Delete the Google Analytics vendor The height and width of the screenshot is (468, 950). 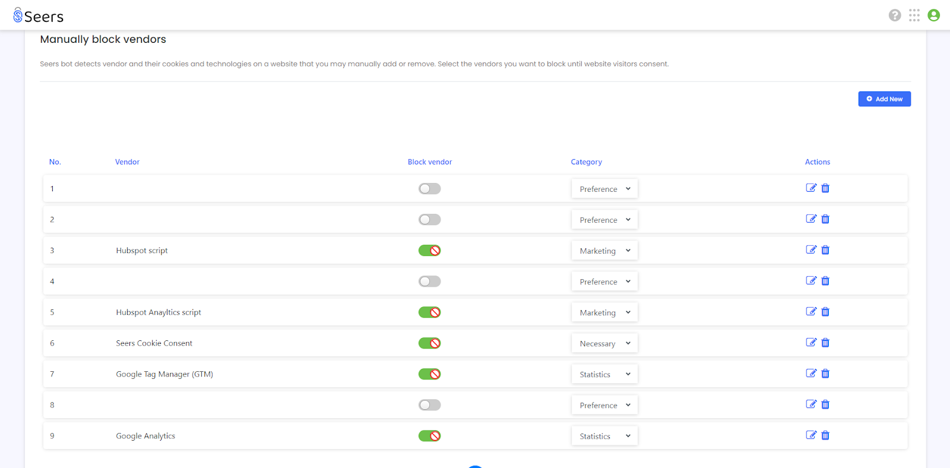click(x=825, y=435)
